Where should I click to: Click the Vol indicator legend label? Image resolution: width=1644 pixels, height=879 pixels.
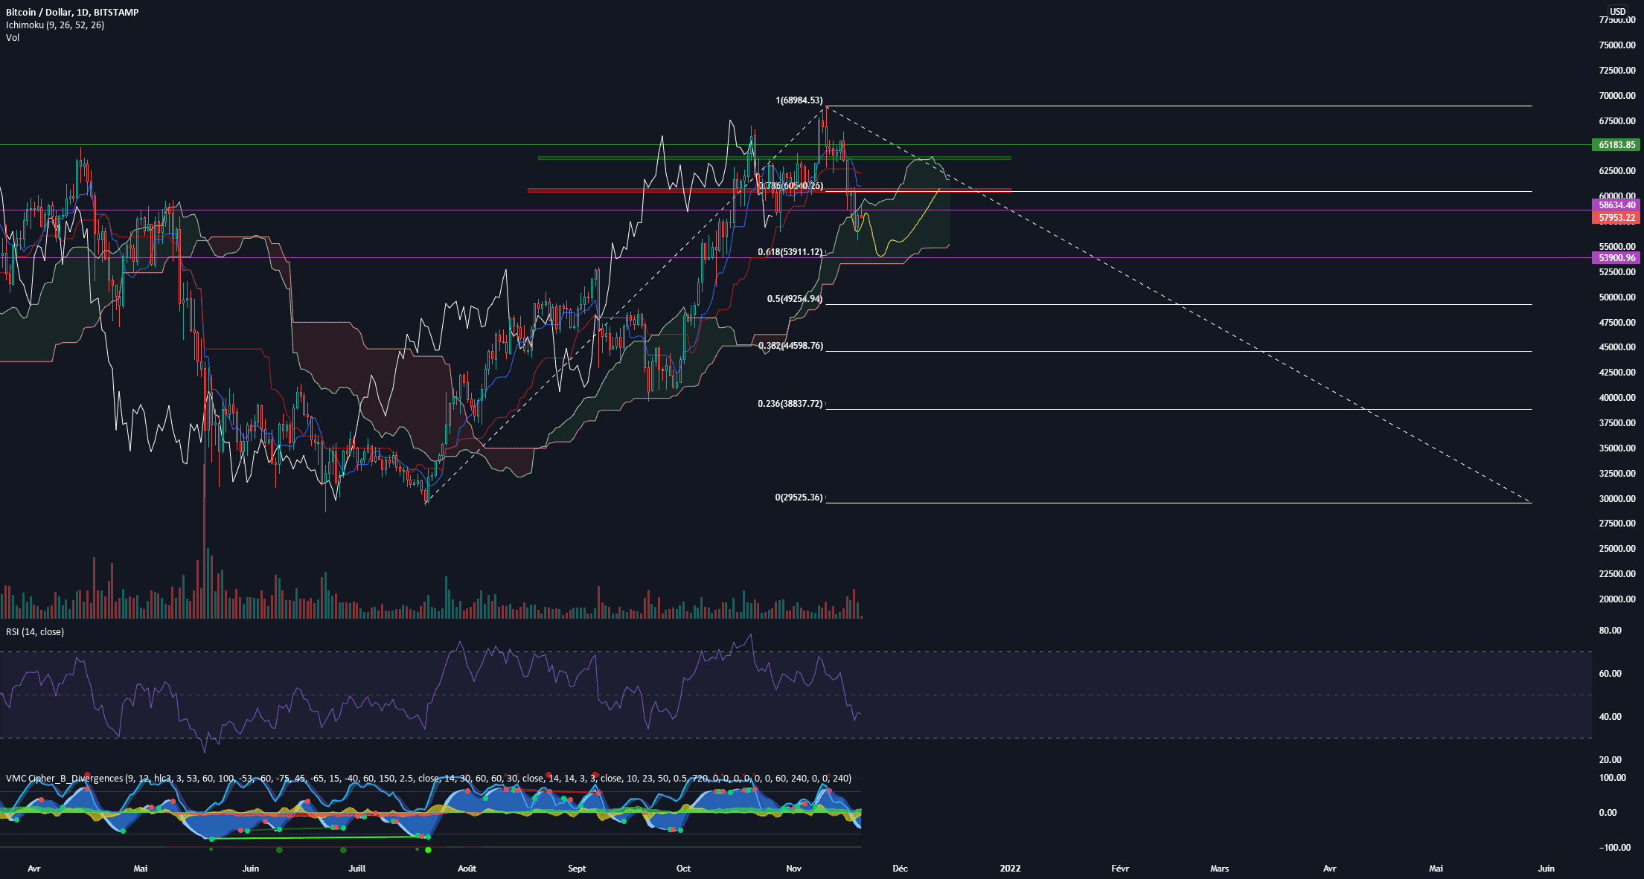(x=13, y=37)
